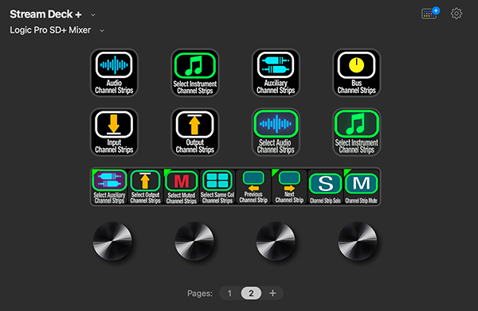Expand the Logic Pro SD+ Mixer profile dropdown
Image resolution: width=478 pixels, height=311 pixels.
[102, 30]
